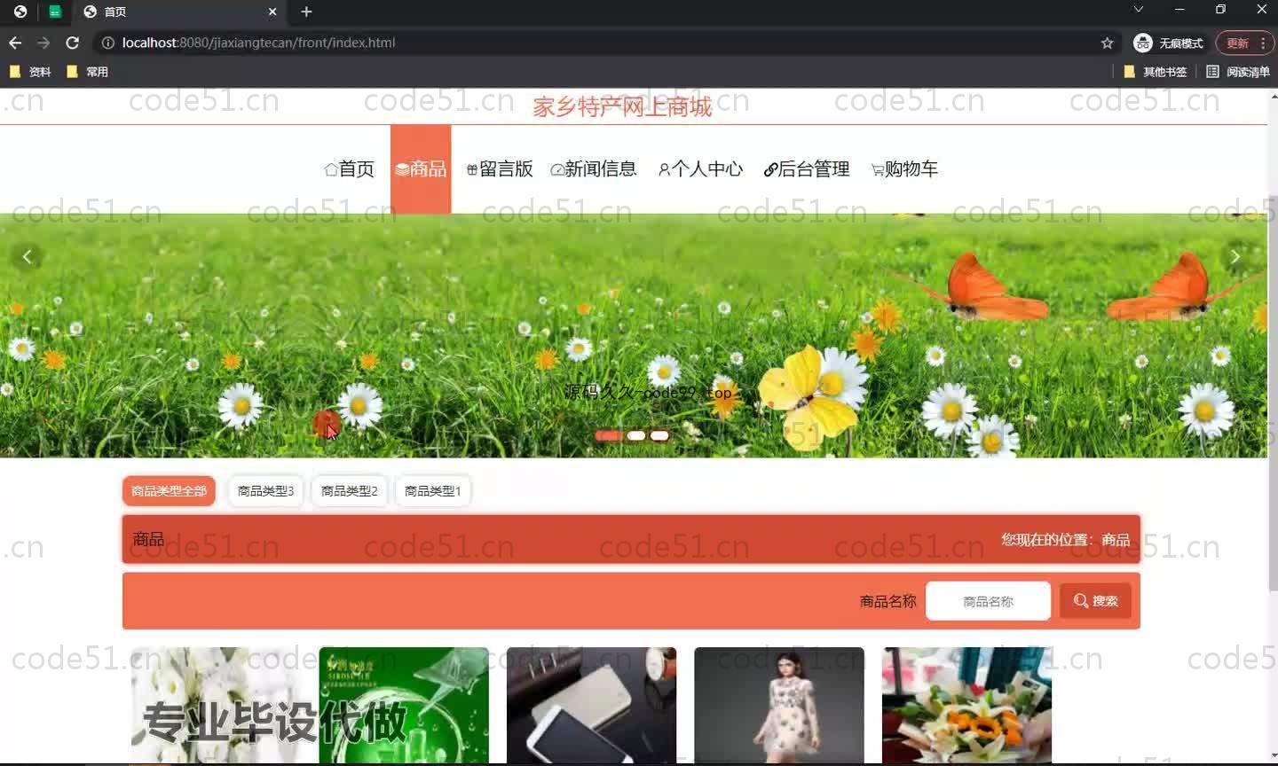The width and height of the screenshot is (1278, 766).
Task: Click the browser forward arrow
Action: click(43, 43)
